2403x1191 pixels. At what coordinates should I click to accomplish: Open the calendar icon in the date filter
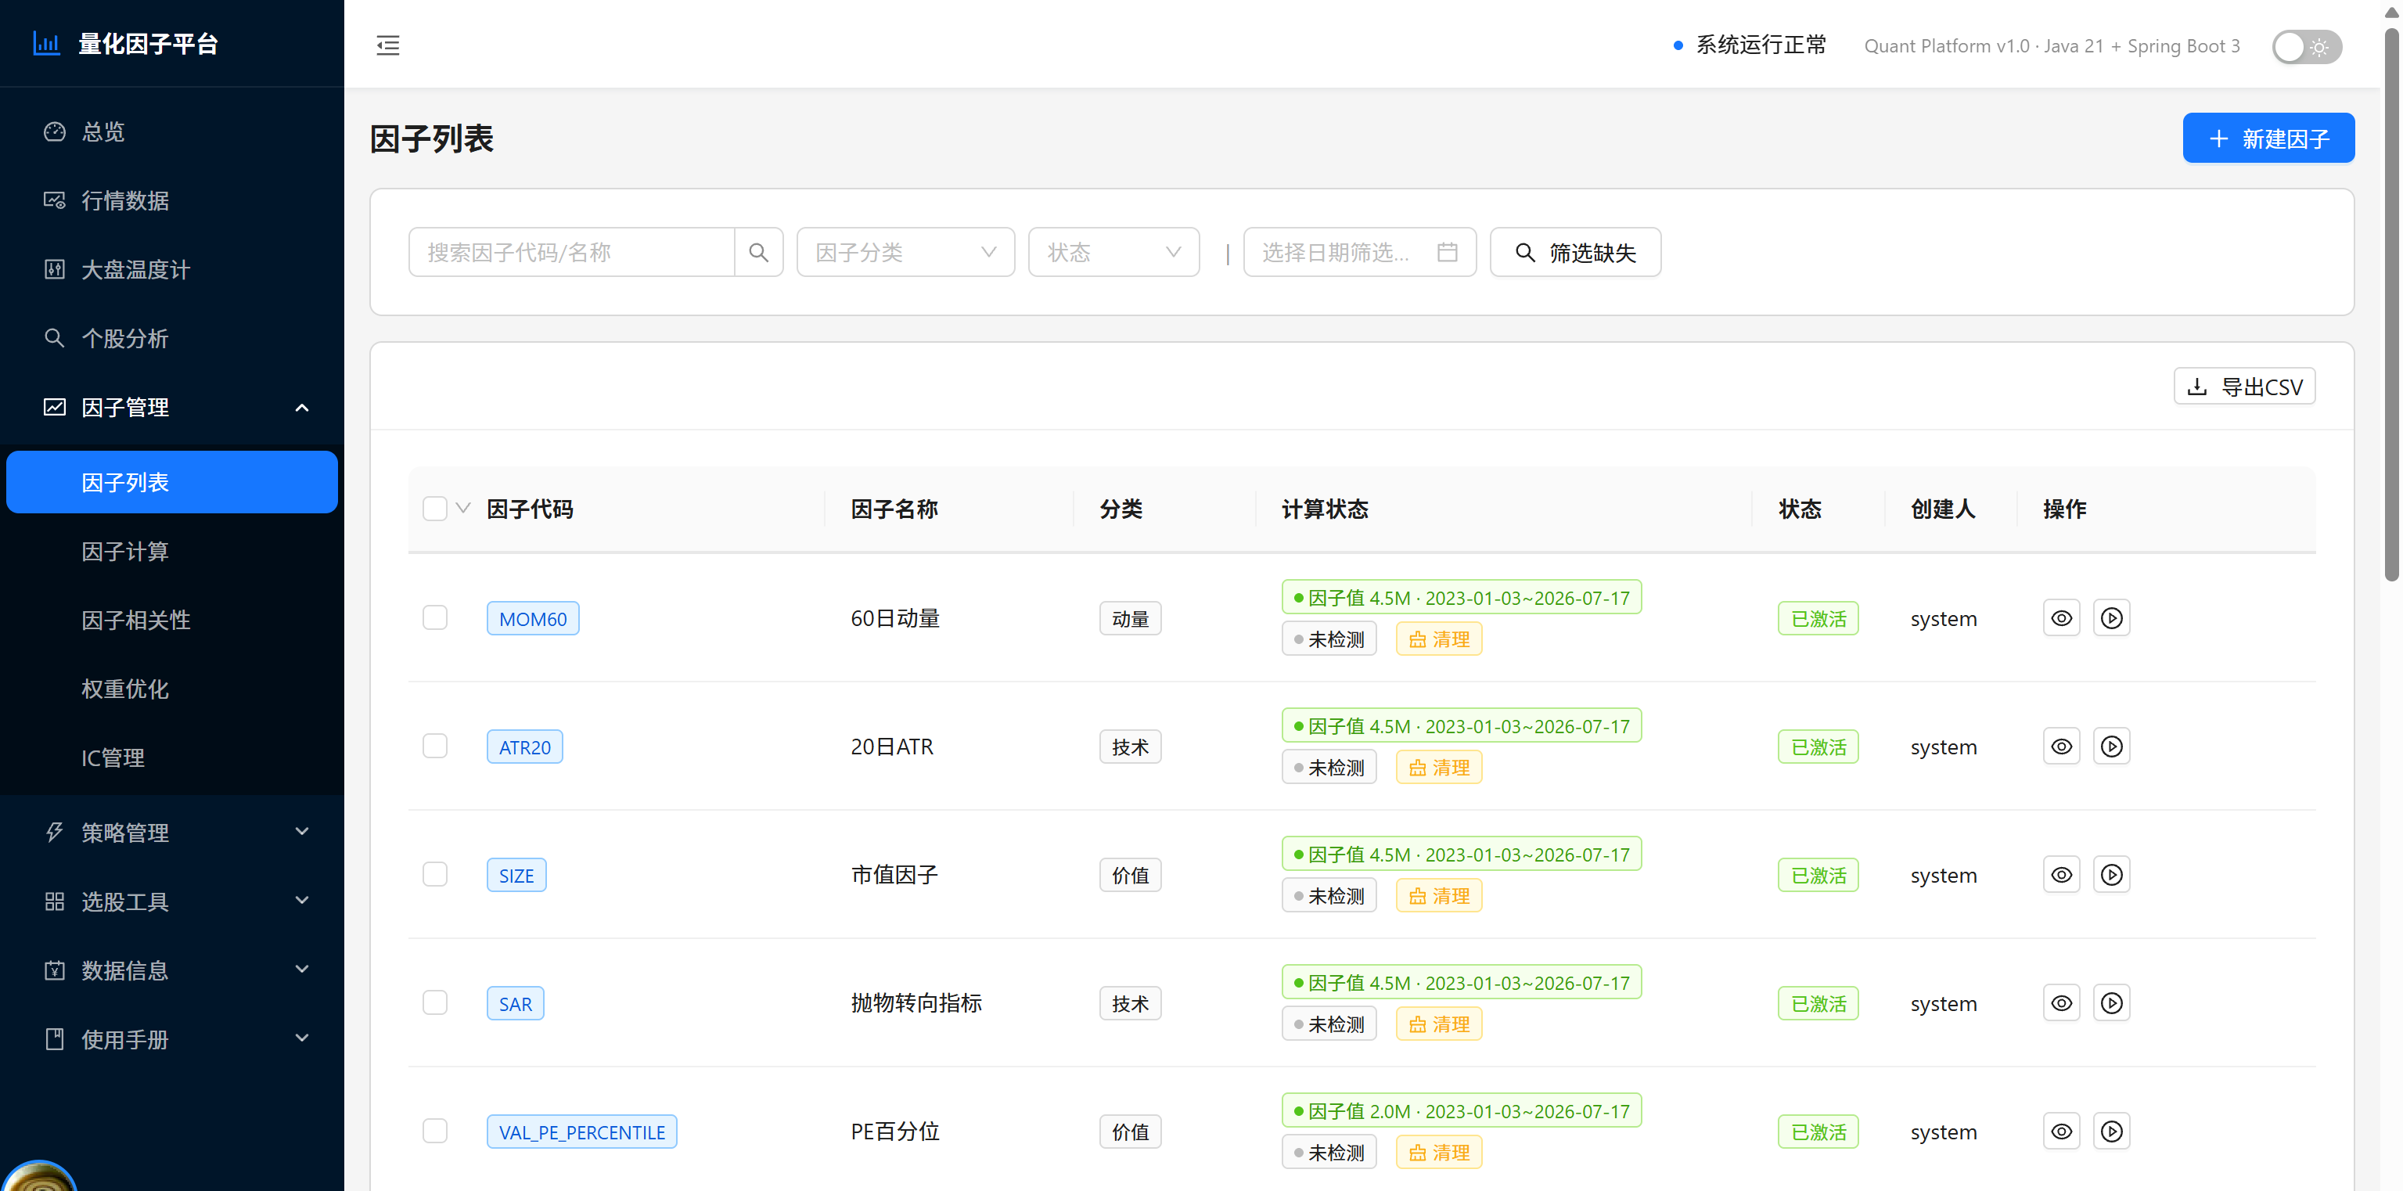1447,252
